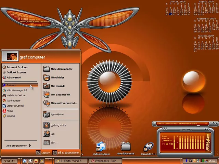Open Hjelp og støtte

pyautogui.click(x=55, y=125)
